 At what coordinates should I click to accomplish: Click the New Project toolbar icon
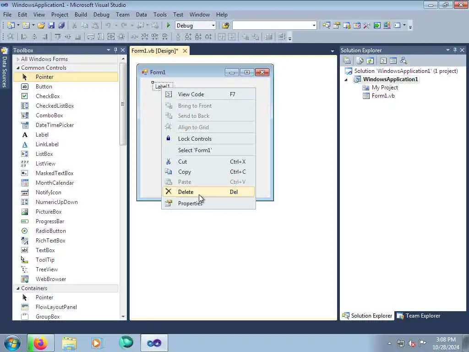(x=11, y=26)
